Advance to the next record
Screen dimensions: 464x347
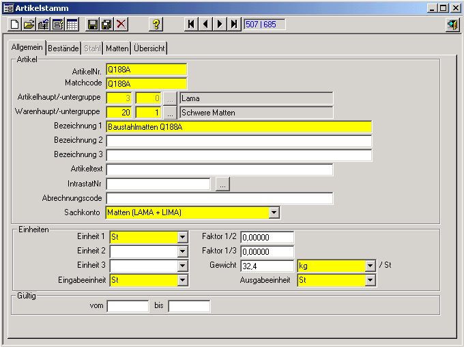(220, 25)
